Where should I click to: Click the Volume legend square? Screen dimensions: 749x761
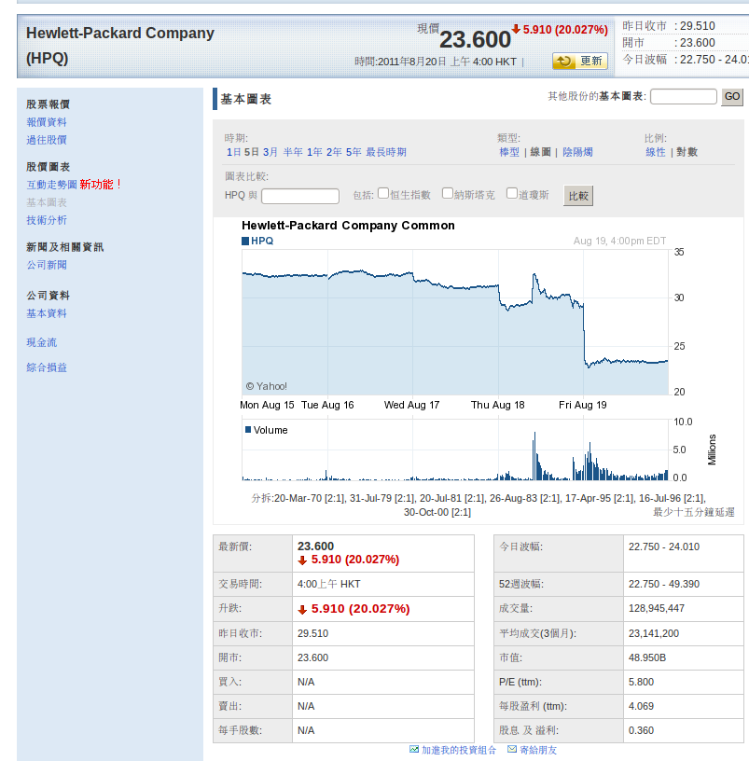[248, 430]
